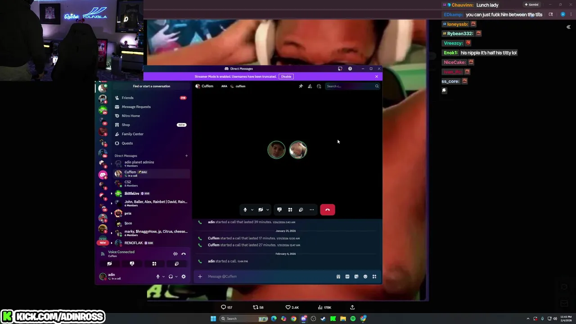Open User Settings gear
Viewport: 576px width, 324px height.
coord(184,277)
